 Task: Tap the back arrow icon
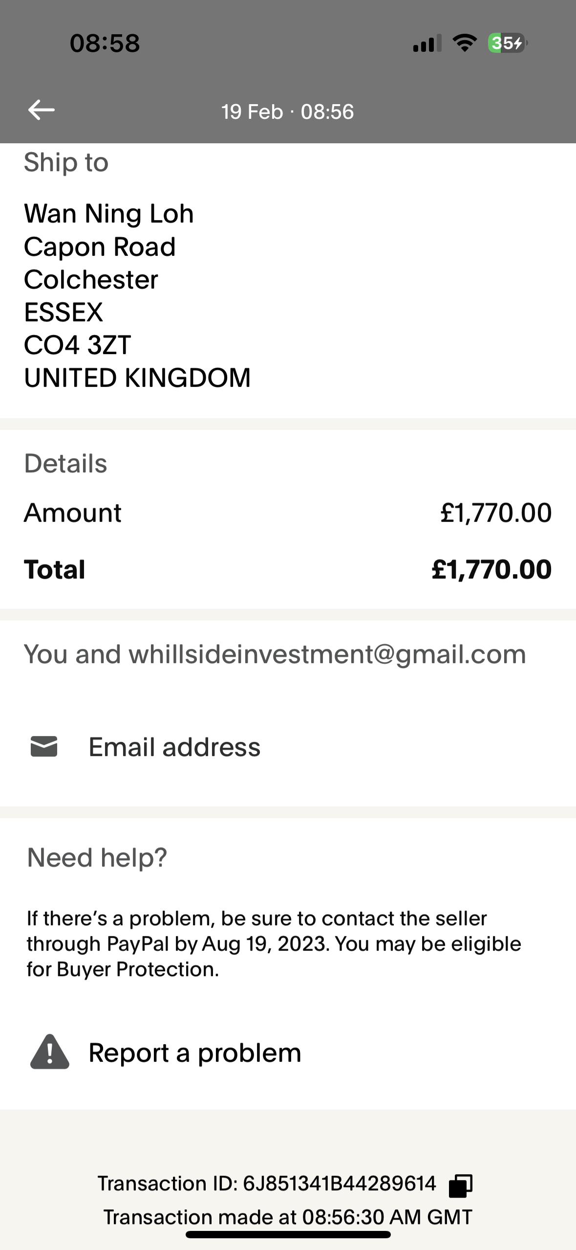[x=42, y=110]
